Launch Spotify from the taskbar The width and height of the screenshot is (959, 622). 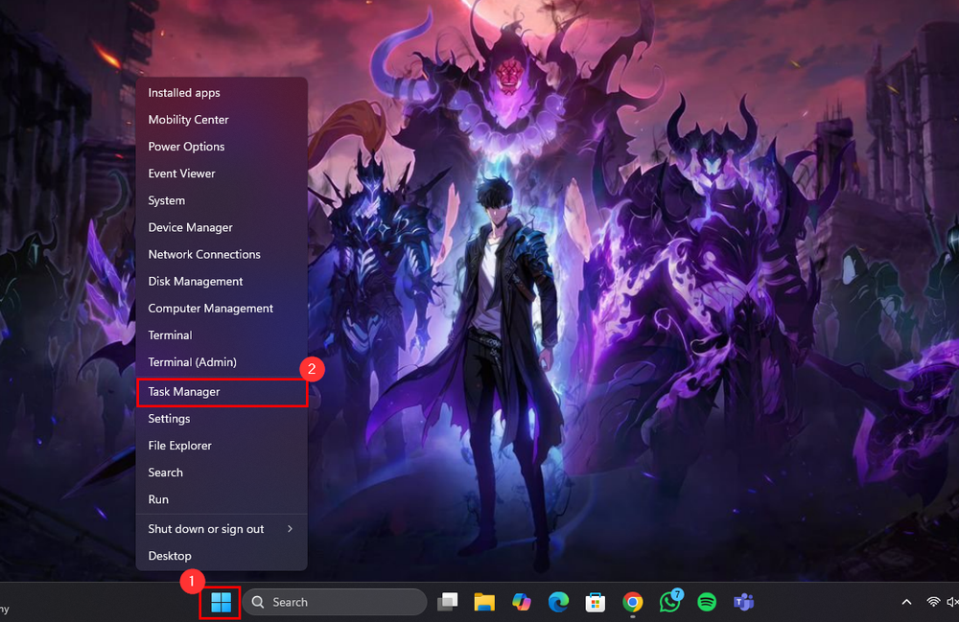pos(707,602)
